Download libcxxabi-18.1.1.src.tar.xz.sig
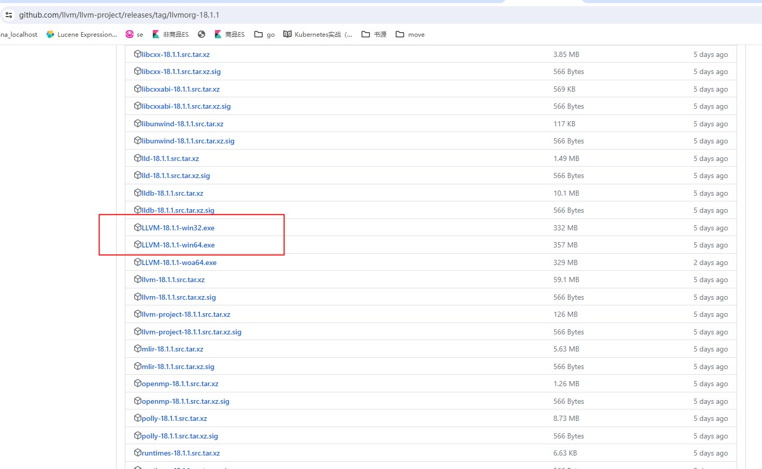 tap(186, 106)
